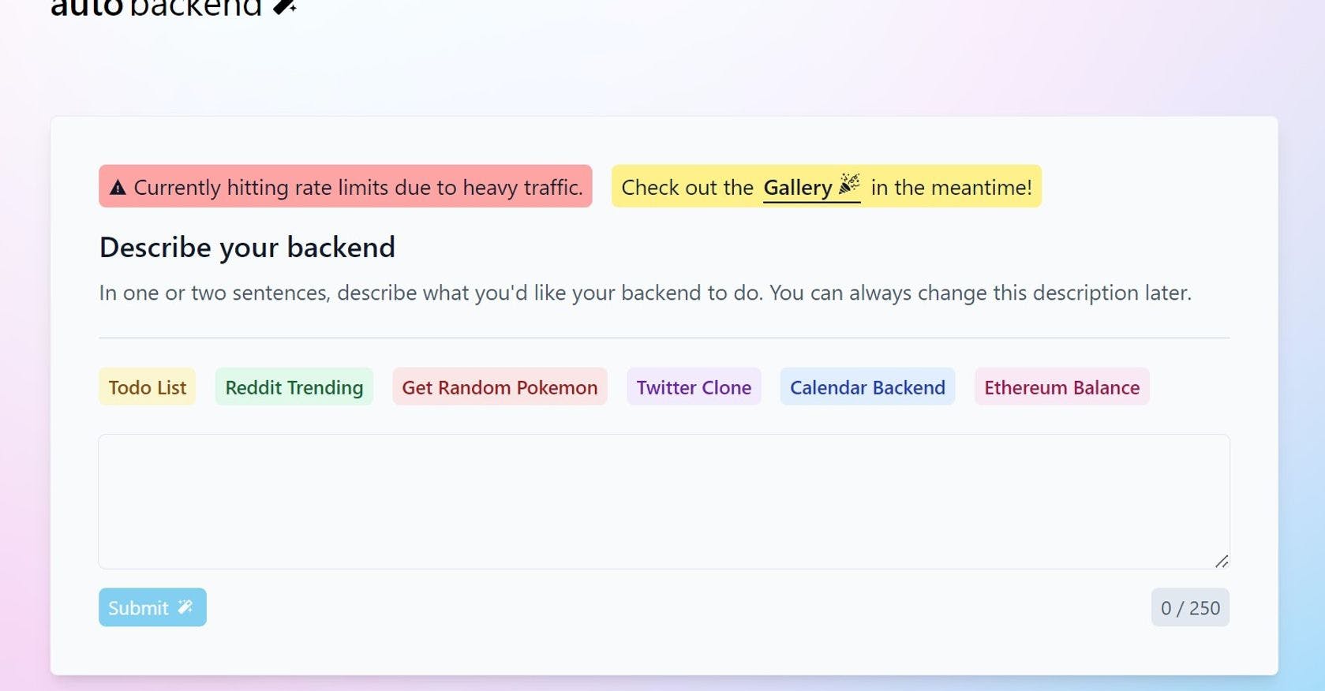
Task: Select the Todo List example preset
Action: pos(148,387)
